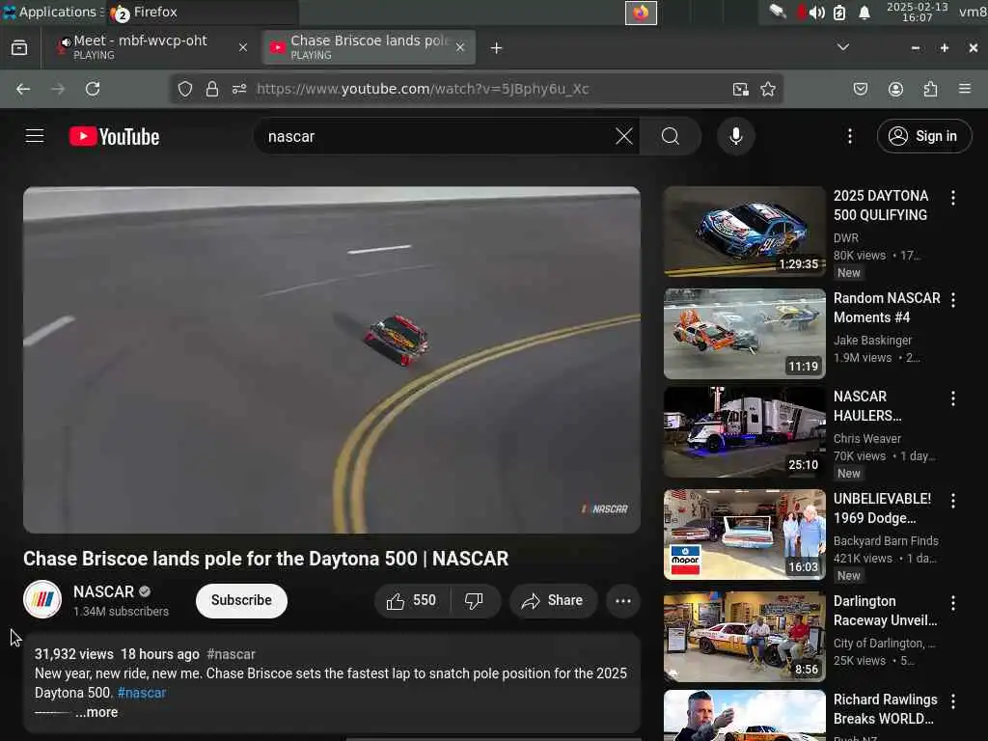This screenshot has height=741, width=988.
Task: Open options for Random NASCAR Moments #4
Action: pyautogui.click(x=953, y=300)
